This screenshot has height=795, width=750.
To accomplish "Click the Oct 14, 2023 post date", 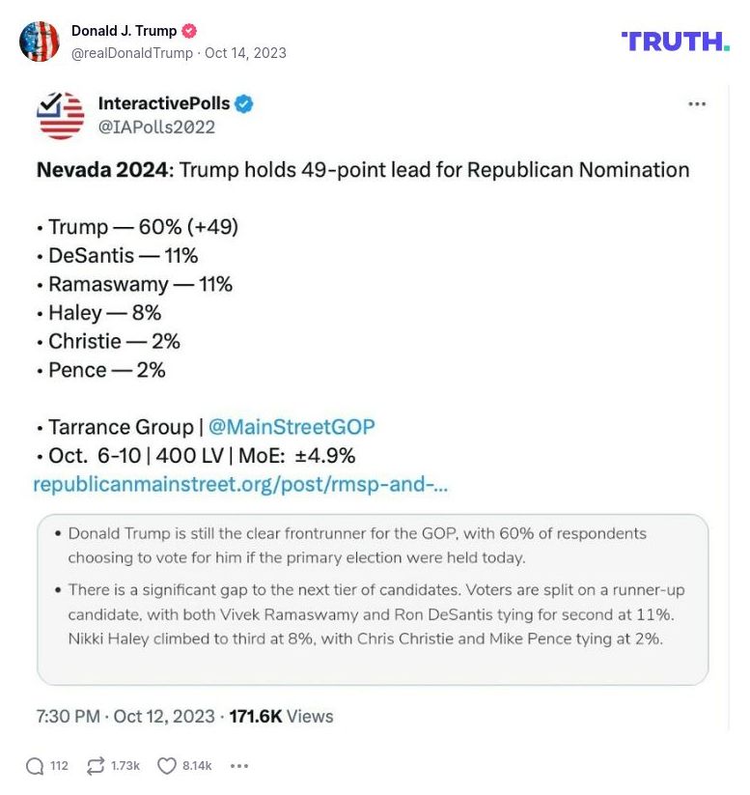I will [245, 53].
